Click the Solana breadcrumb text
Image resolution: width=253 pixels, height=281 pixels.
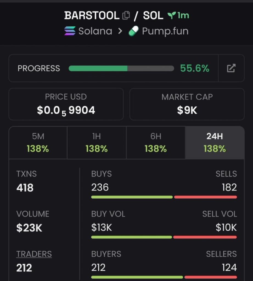click(x=95, y=31)
